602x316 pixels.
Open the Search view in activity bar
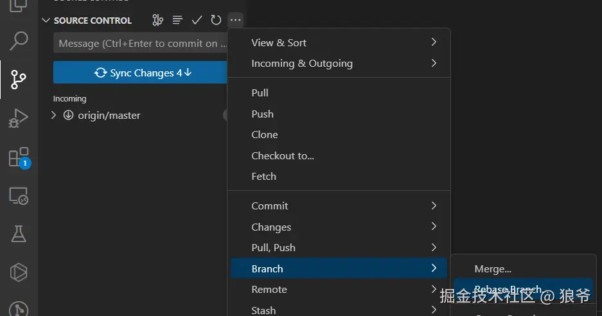tap(19, 41)
